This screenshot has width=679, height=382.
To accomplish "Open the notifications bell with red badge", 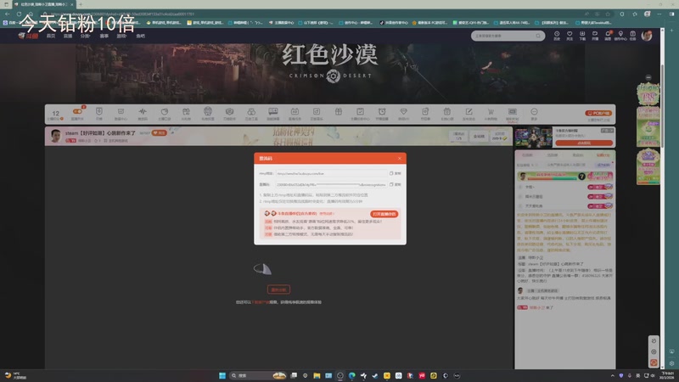I will (608, 34).
